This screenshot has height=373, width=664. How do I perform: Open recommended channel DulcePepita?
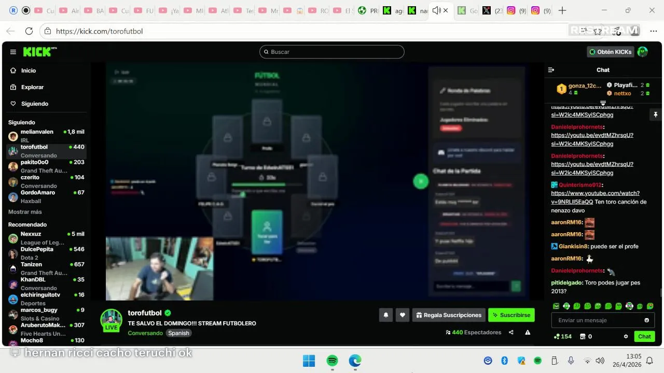tap(46, 253)
